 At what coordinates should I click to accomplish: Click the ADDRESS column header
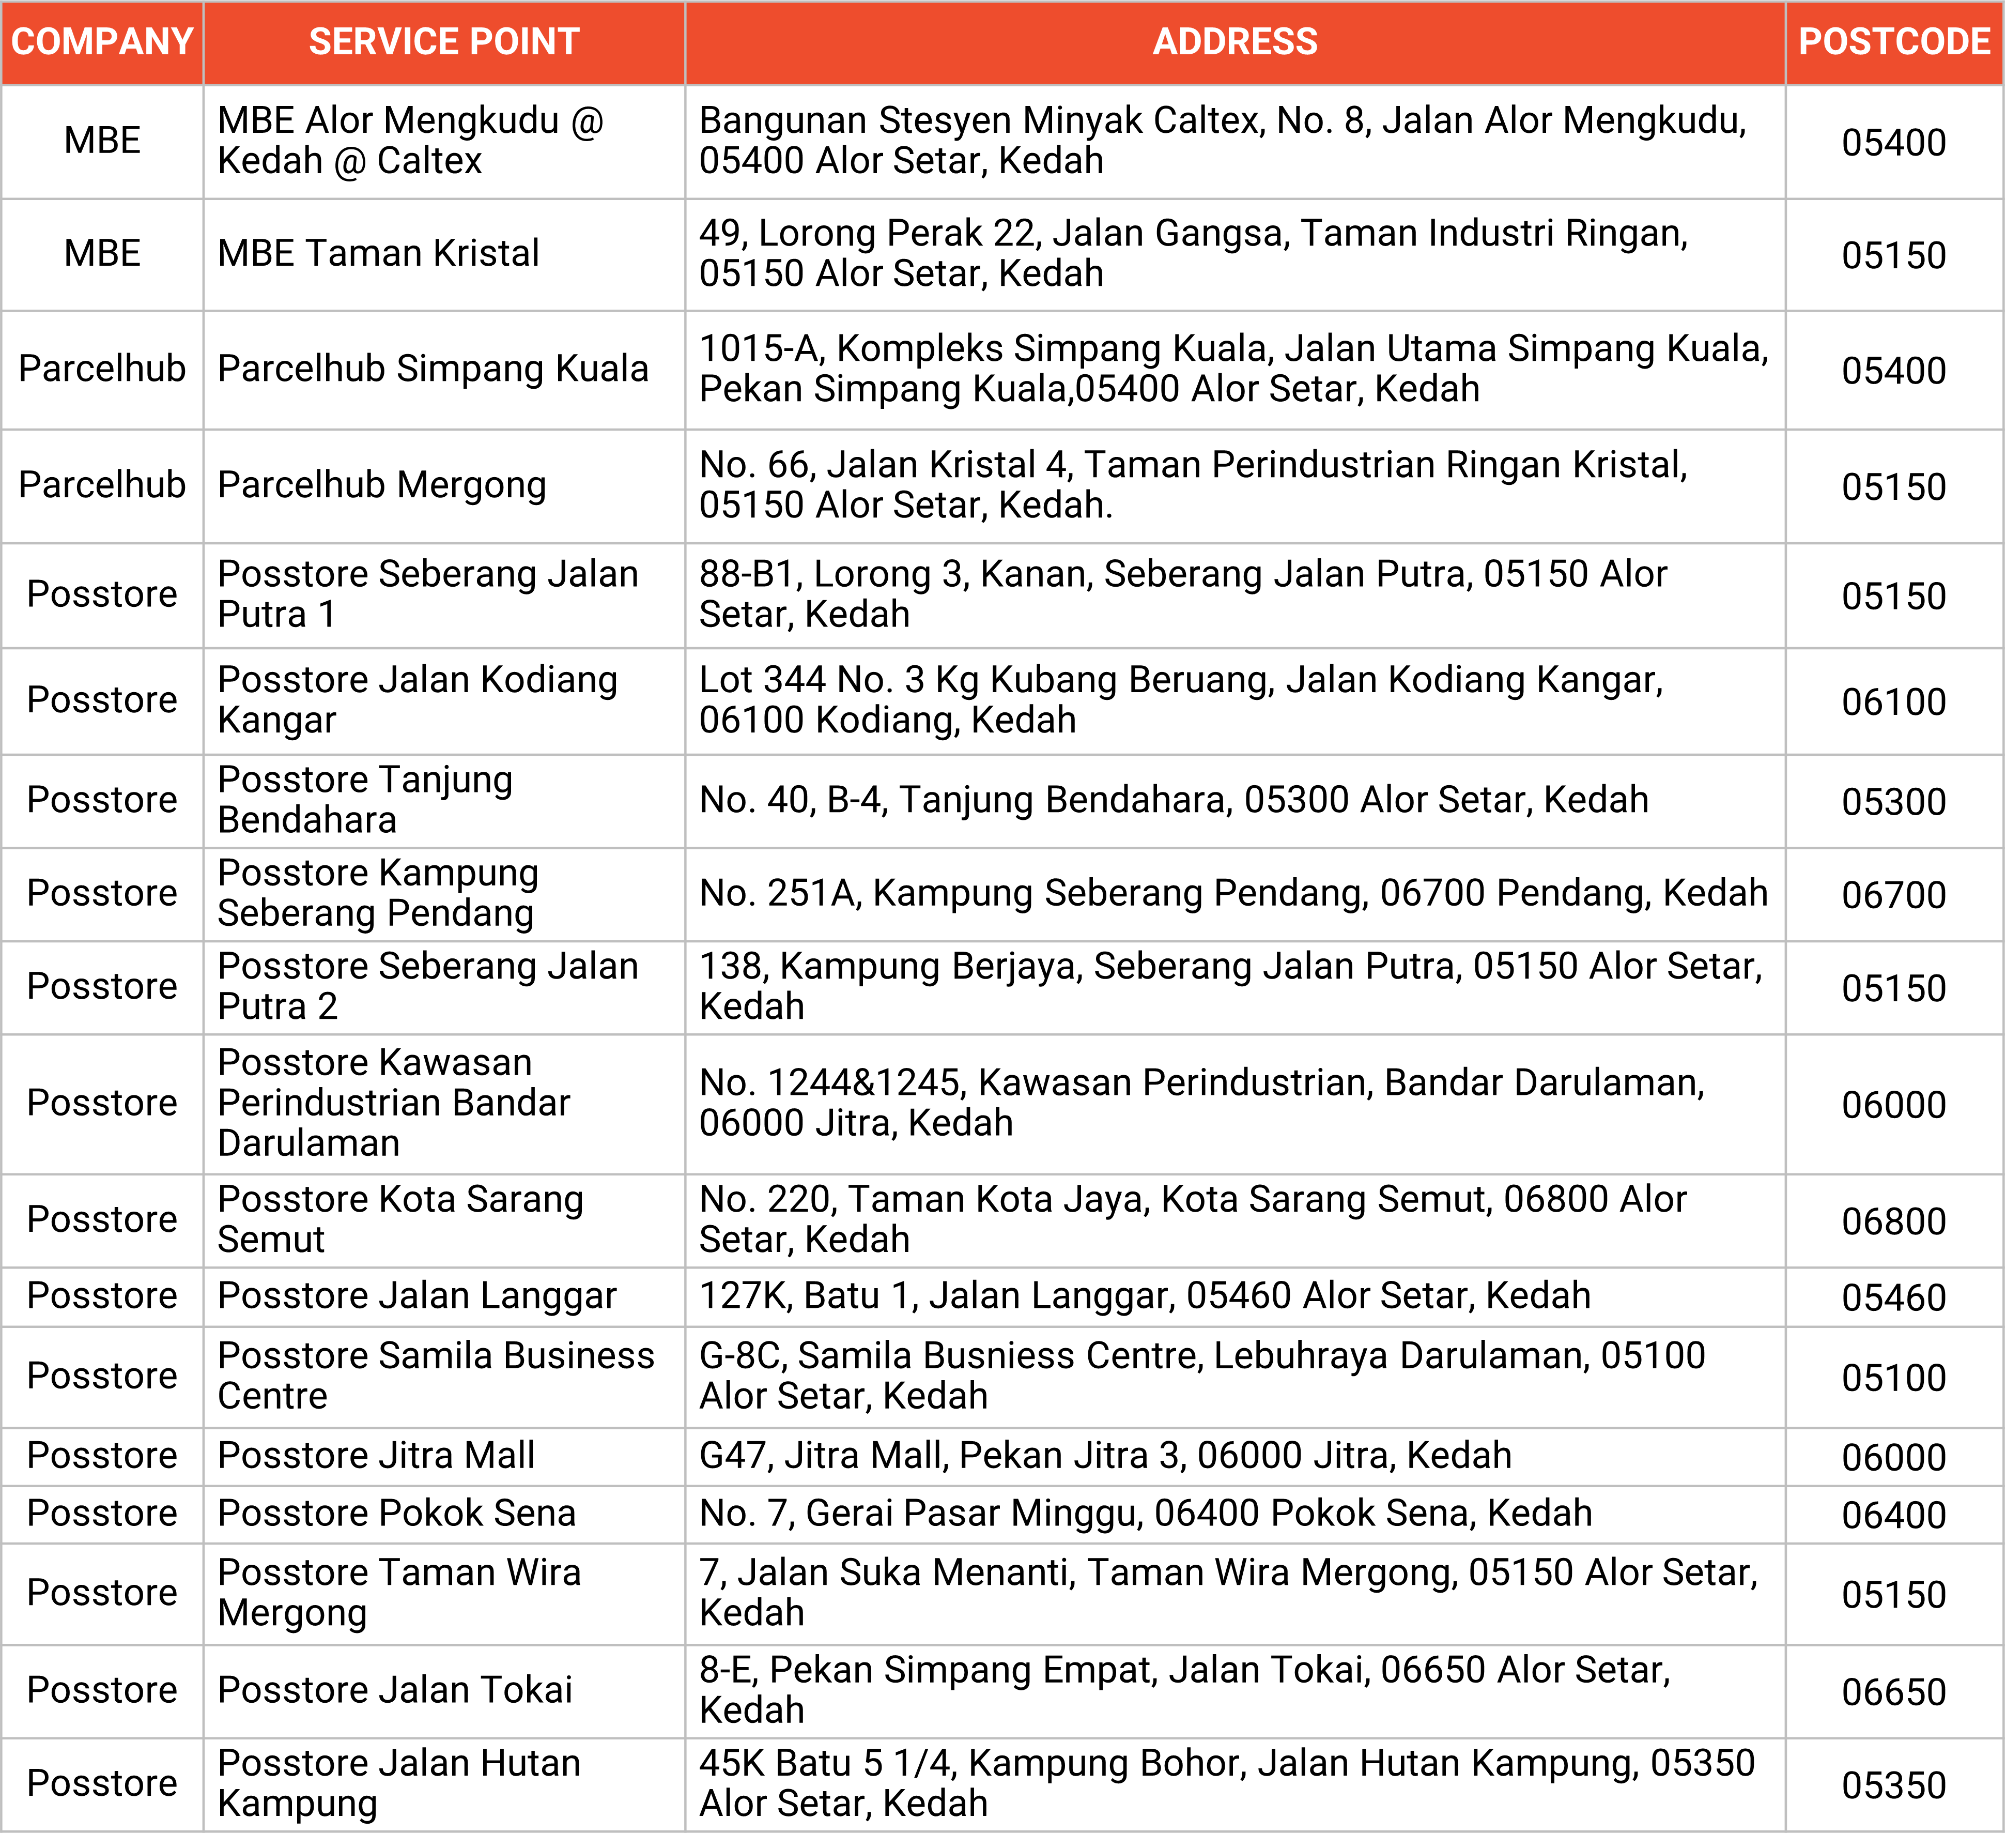(x=1236, y=42)
